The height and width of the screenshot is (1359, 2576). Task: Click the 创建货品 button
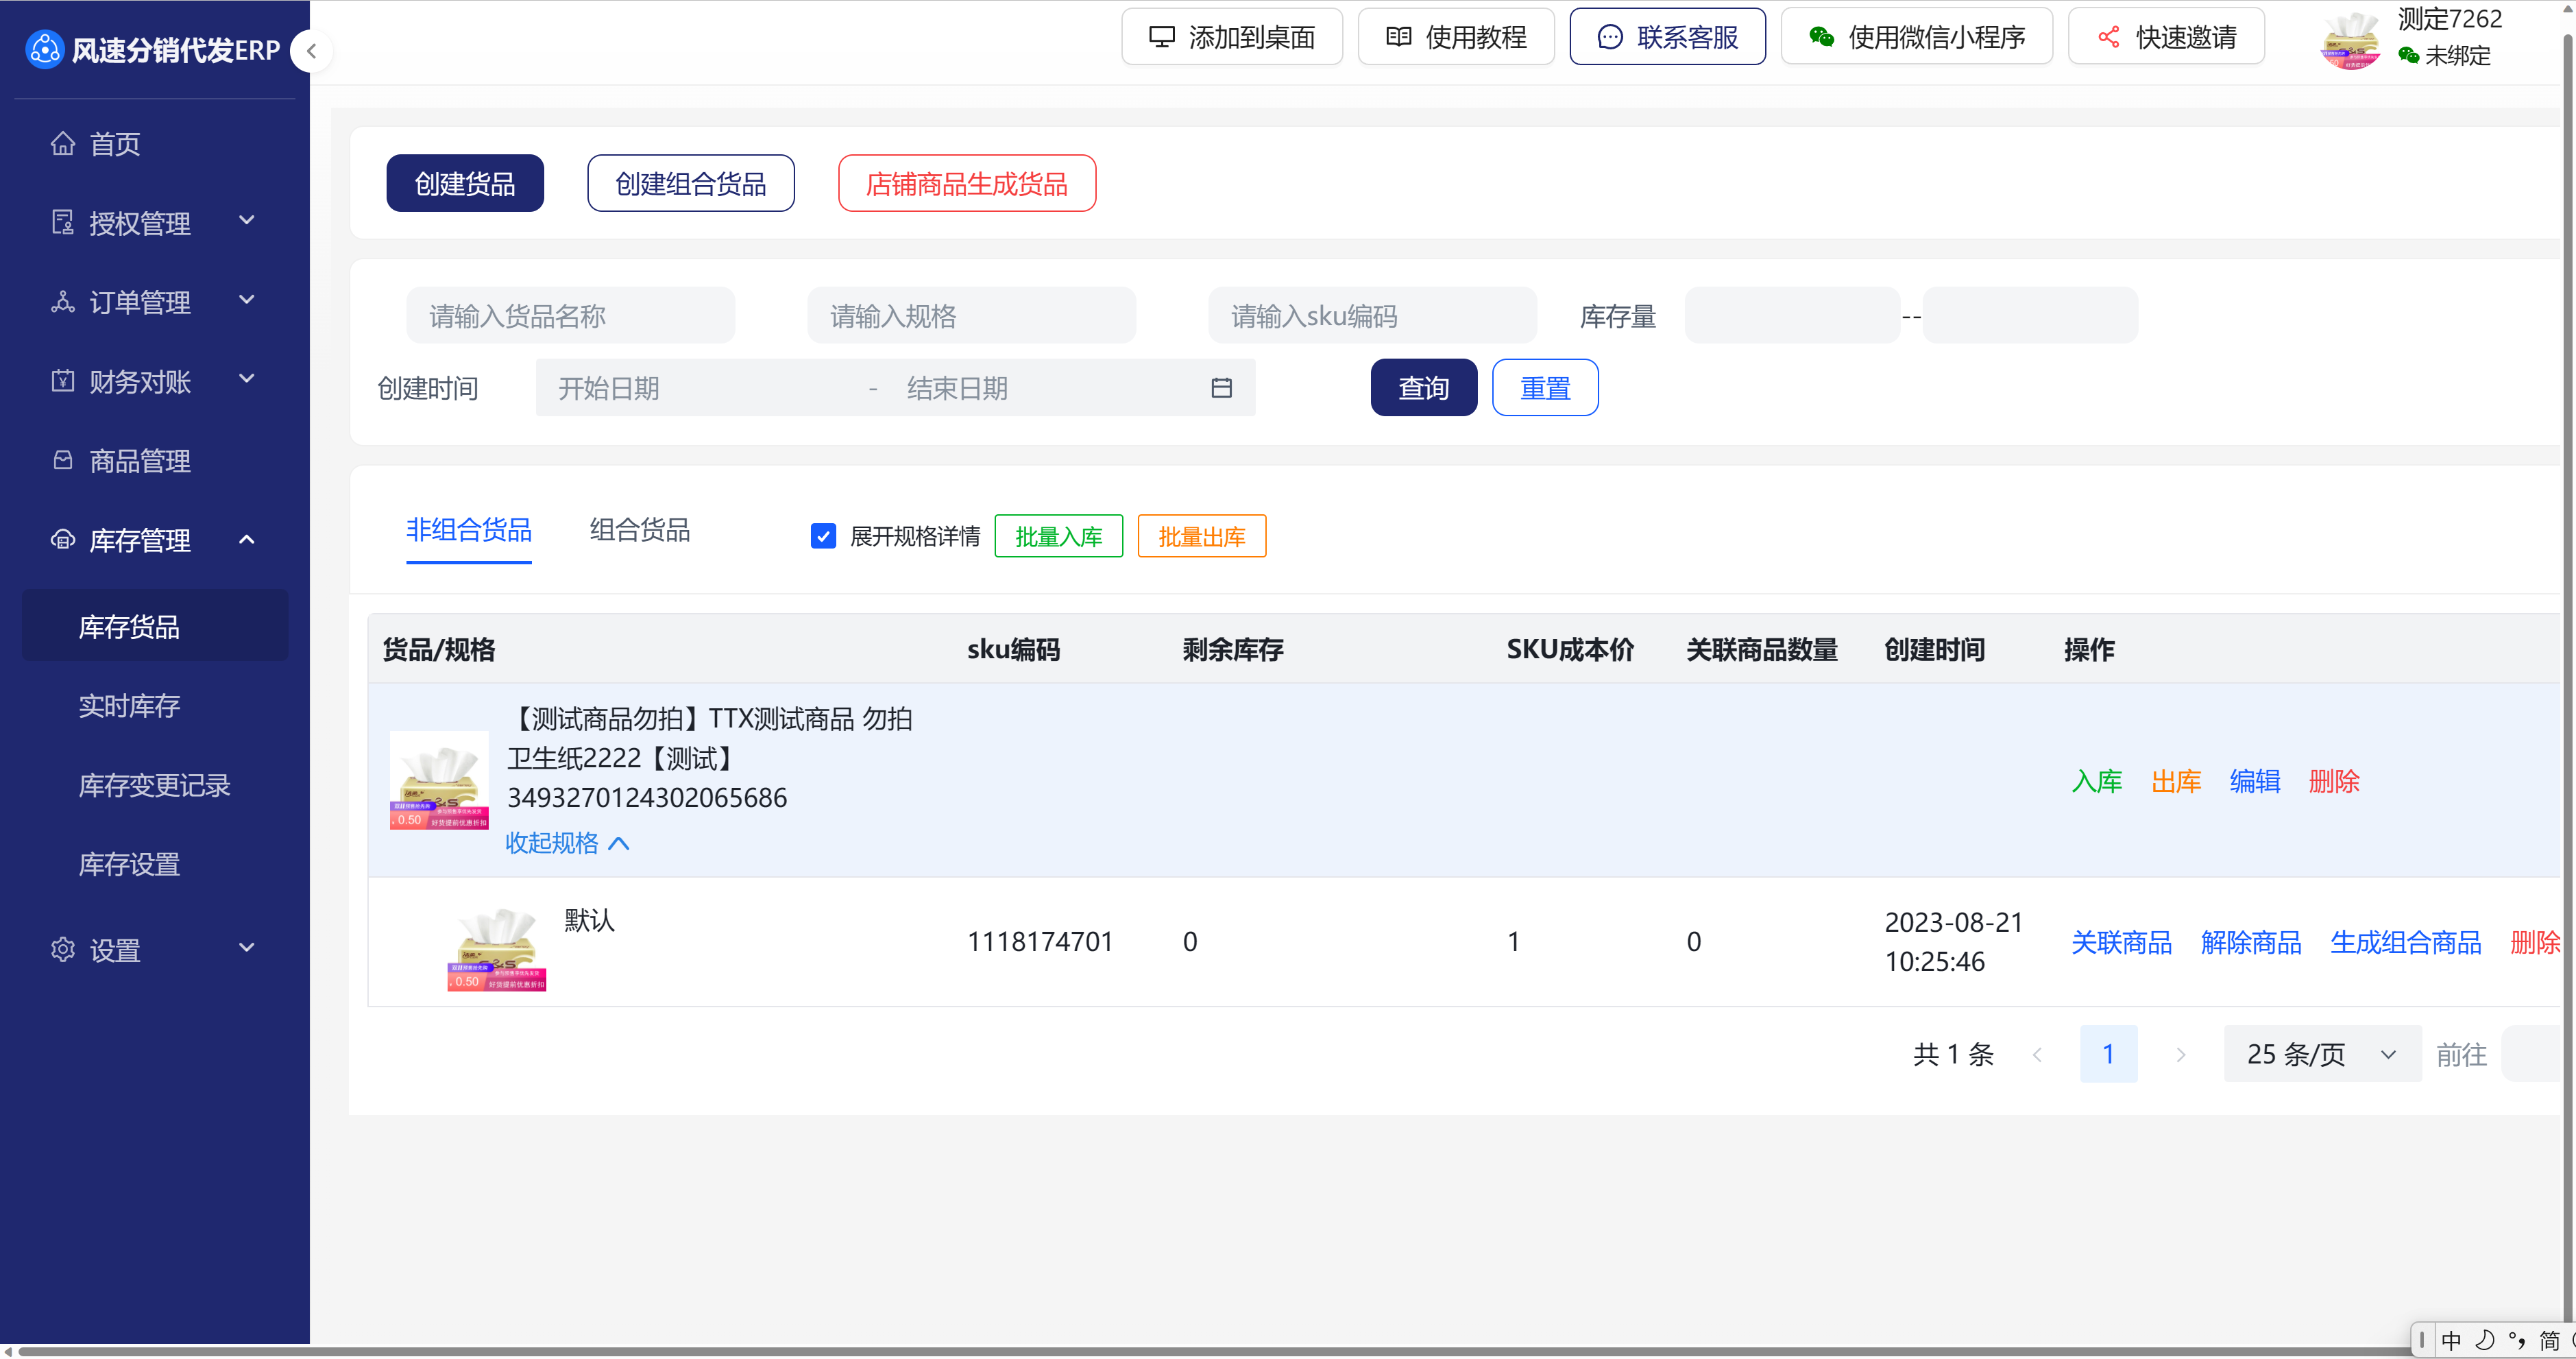465,184
